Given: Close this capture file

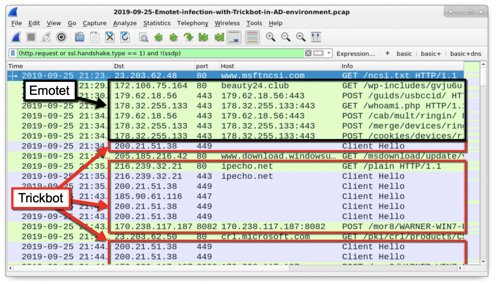Looking at the screenshot, I should click(110, 37).
